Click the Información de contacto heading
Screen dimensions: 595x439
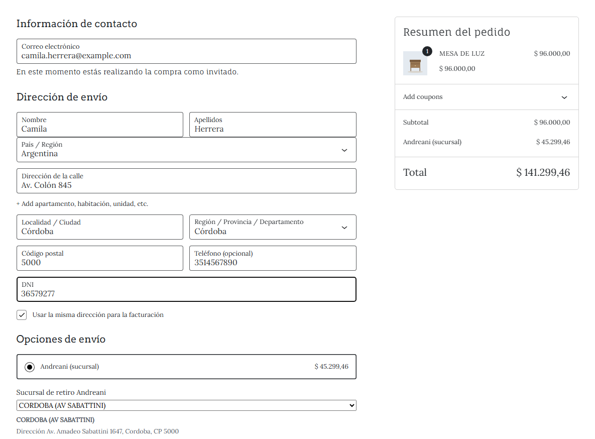pos(77,24)
